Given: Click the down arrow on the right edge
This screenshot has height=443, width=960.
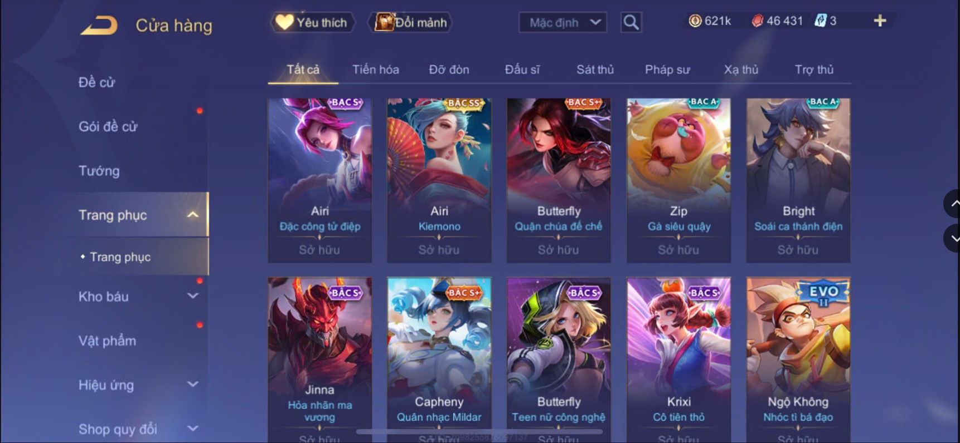Looking at the screenshot, I should (953, 238).
